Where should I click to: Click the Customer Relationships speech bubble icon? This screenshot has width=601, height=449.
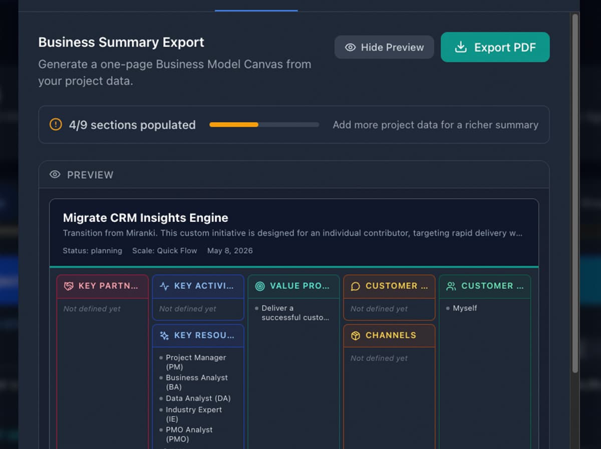(356, 286)
